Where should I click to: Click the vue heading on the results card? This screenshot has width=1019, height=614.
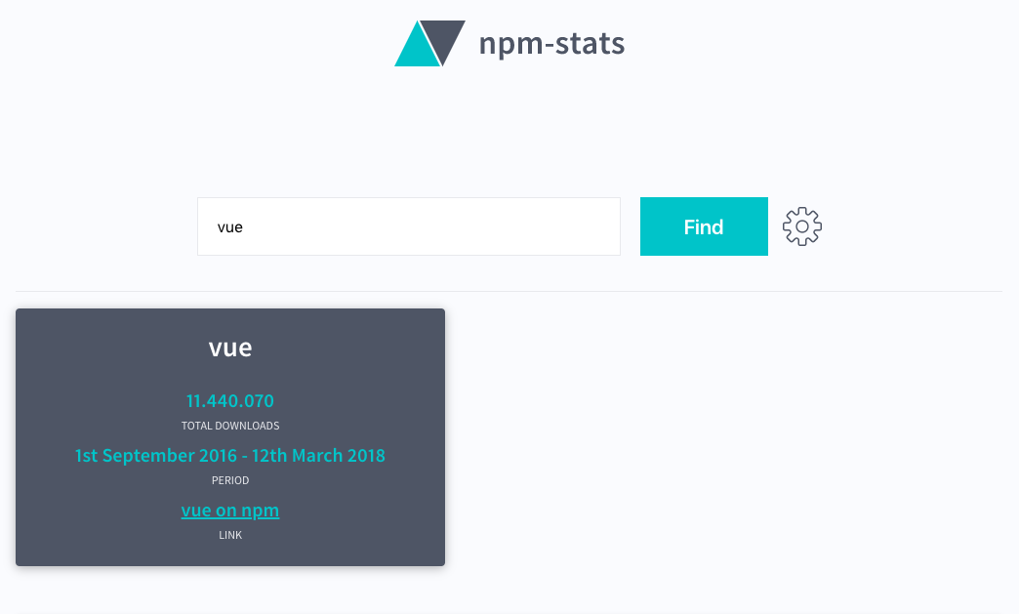pos(230,347)
